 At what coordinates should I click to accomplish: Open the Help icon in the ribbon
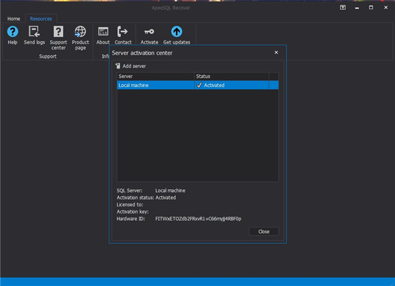(12, 32)
